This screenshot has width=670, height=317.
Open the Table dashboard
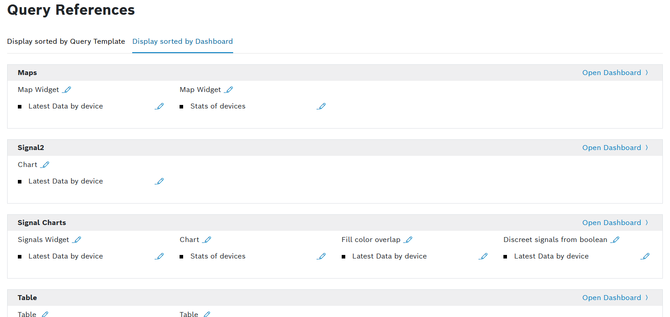coord(615,298)
